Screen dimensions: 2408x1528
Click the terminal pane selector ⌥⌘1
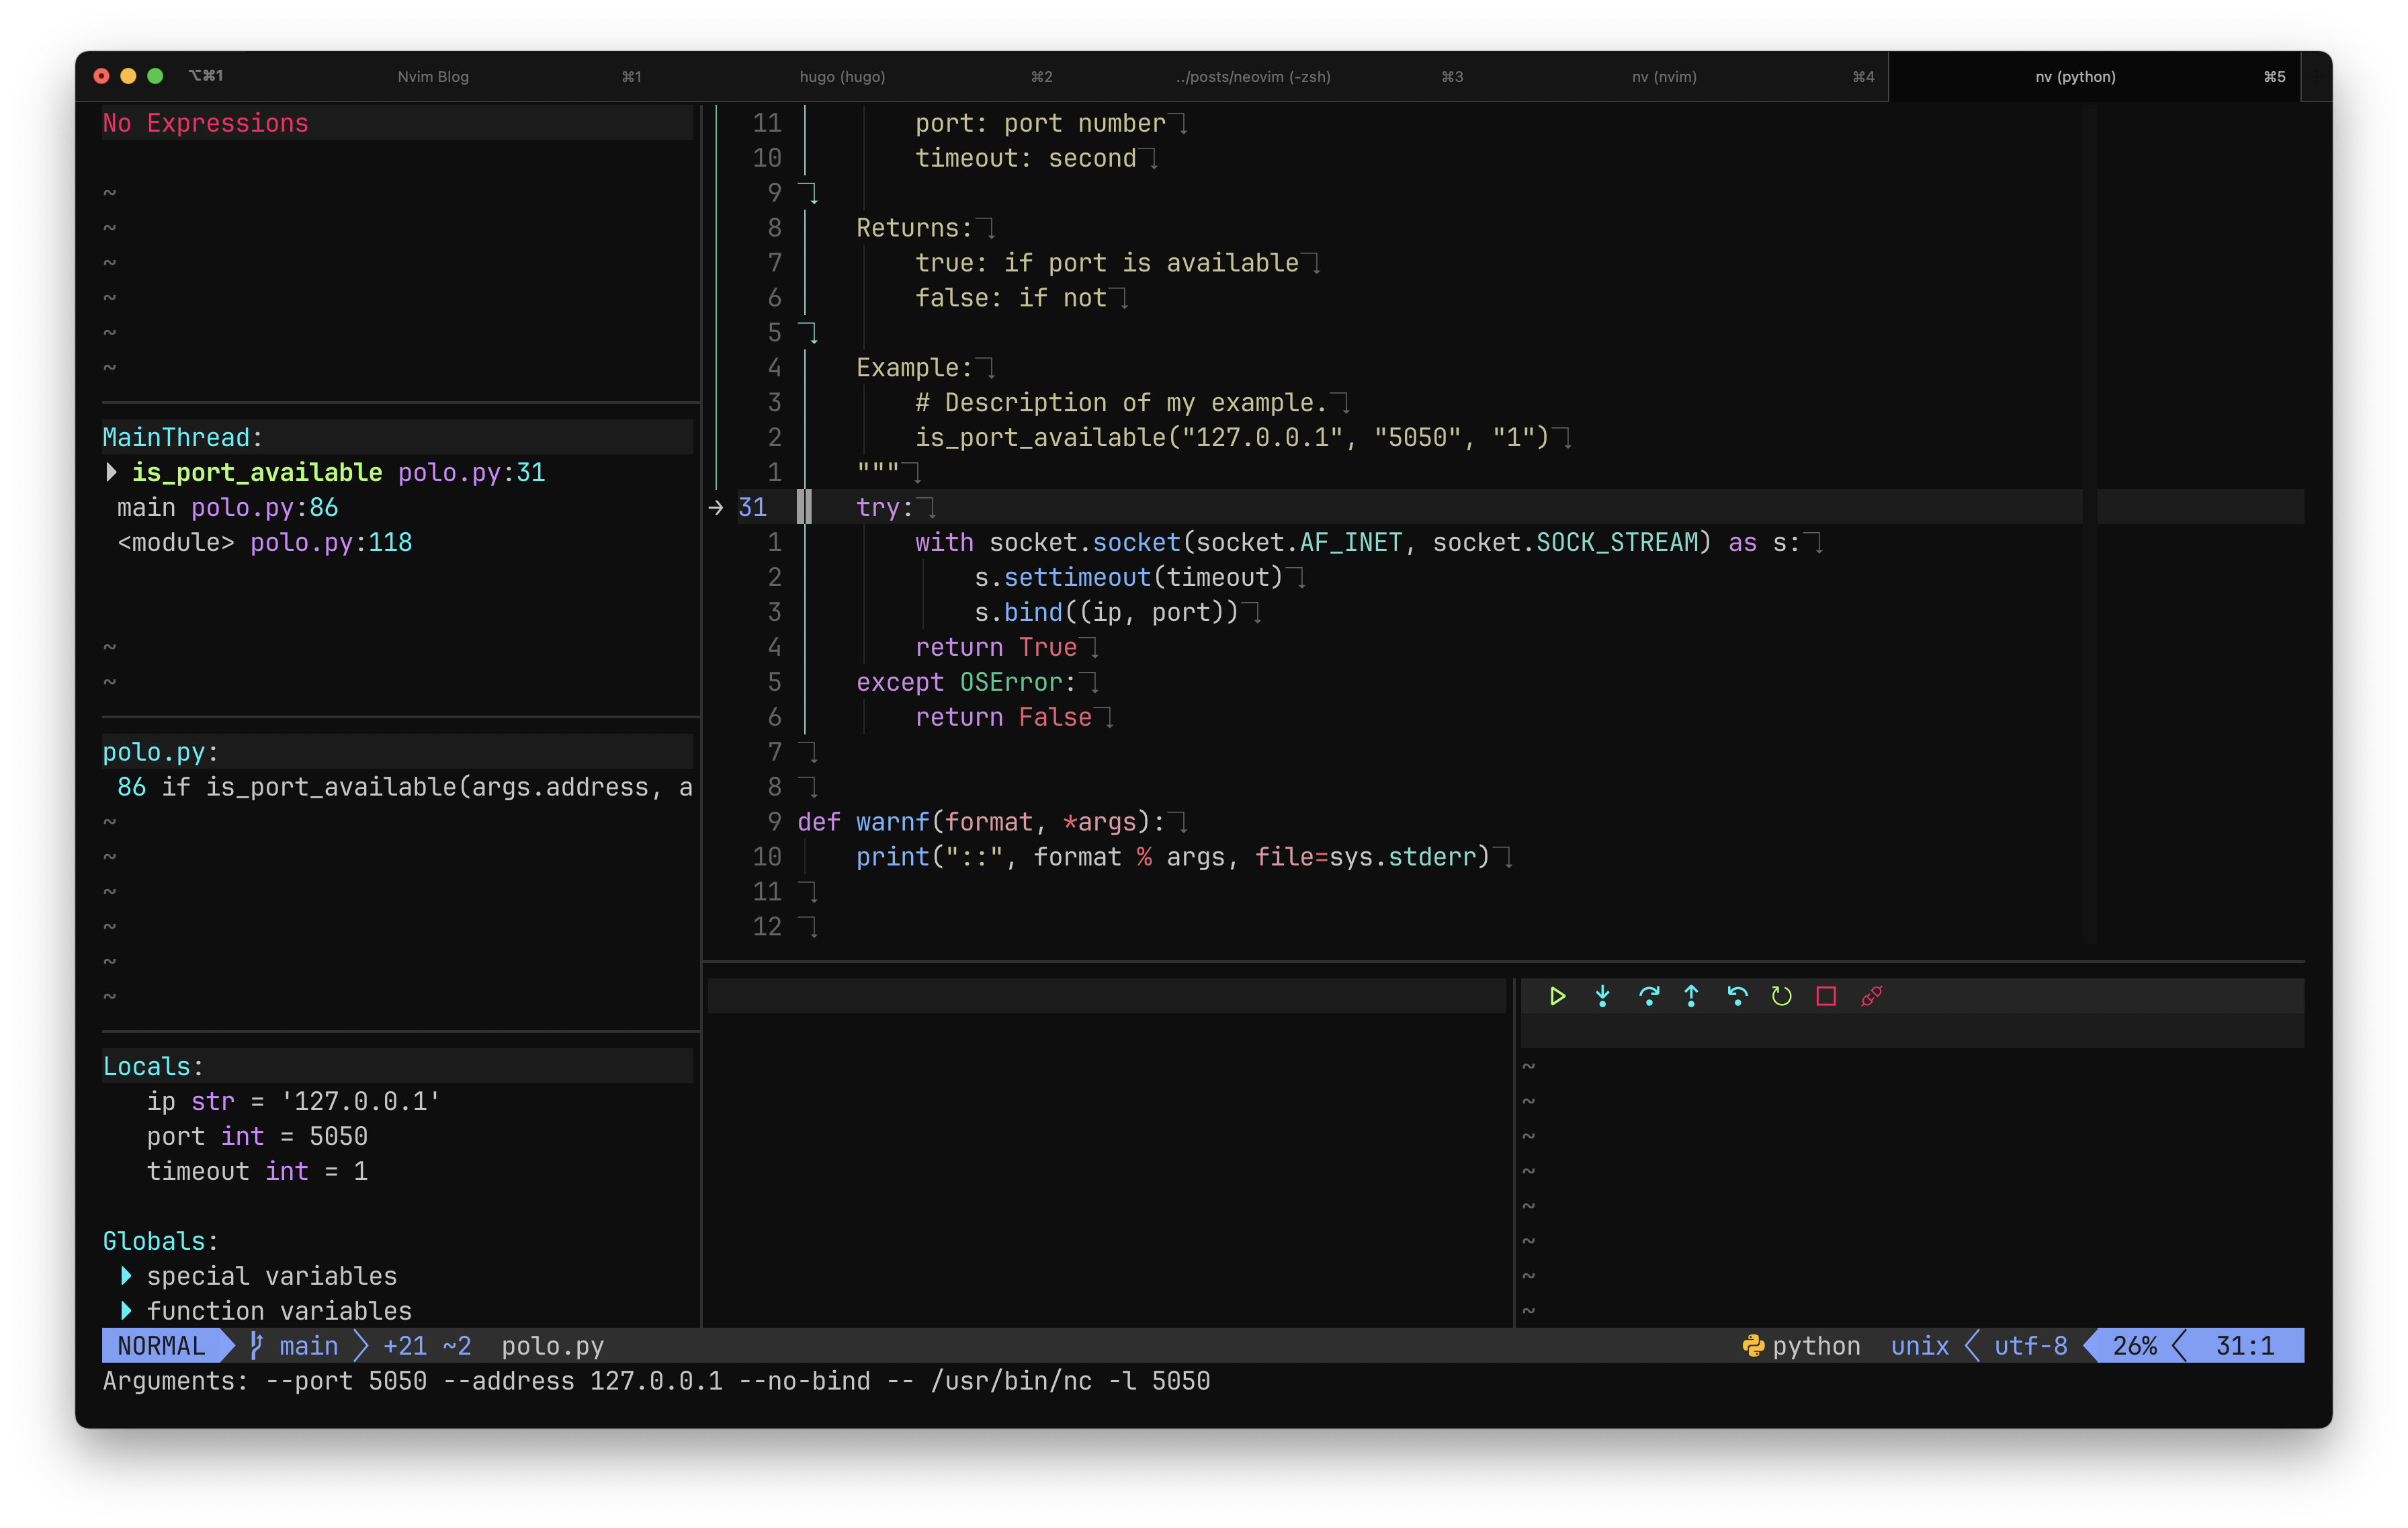click(x=206, y=76)
